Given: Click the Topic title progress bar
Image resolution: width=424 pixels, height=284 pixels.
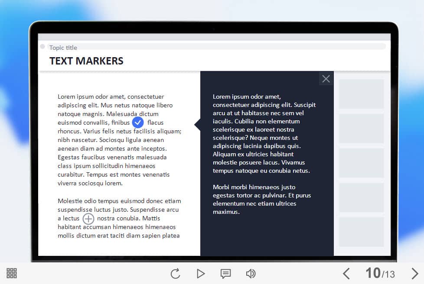Looking at the screenshot, I should click(x=217, y=47).
